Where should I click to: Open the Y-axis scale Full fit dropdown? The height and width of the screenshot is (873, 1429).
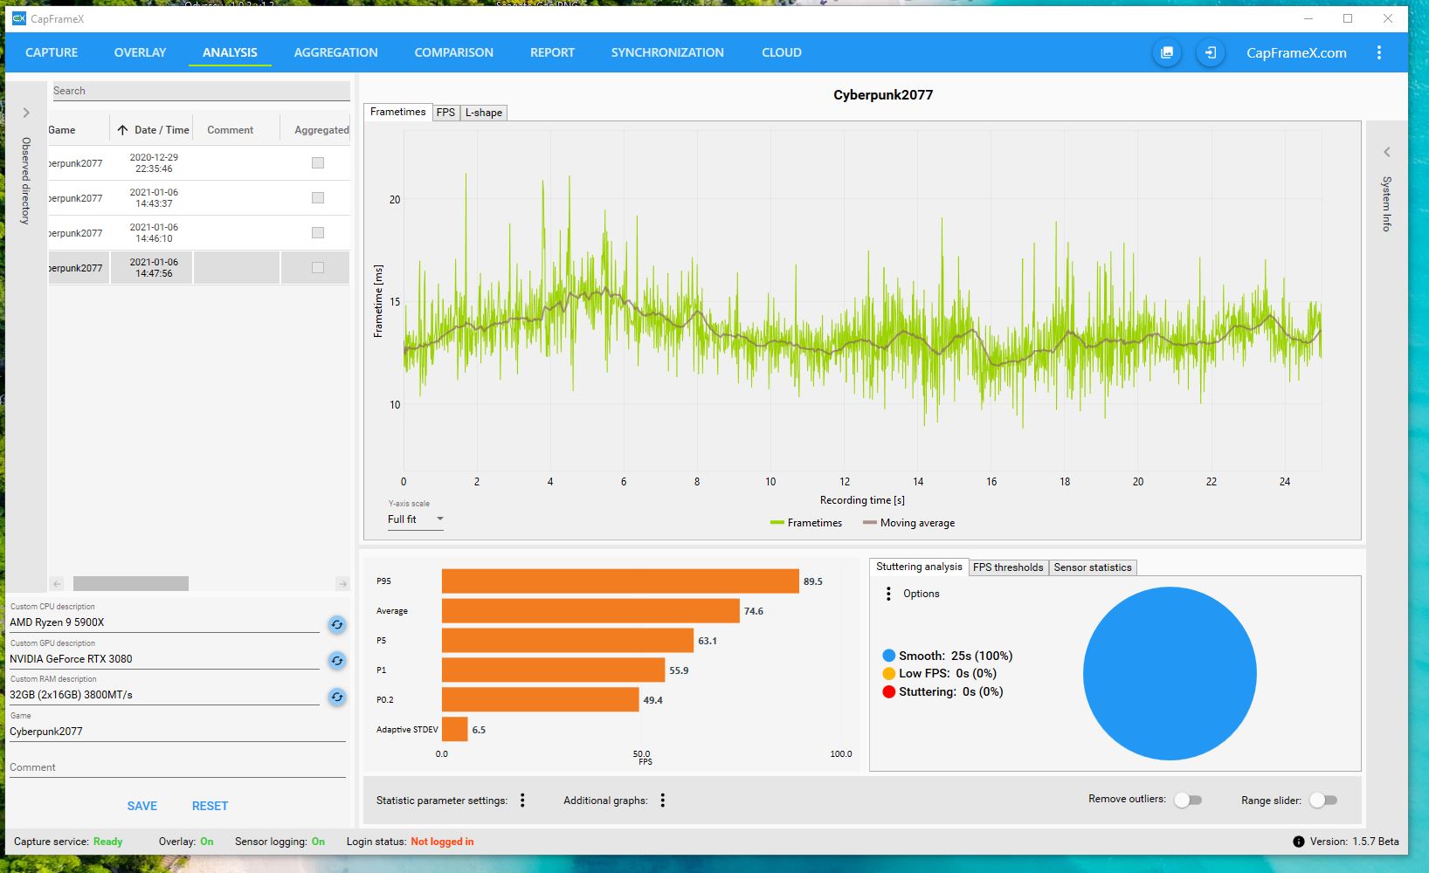point(416,519)
